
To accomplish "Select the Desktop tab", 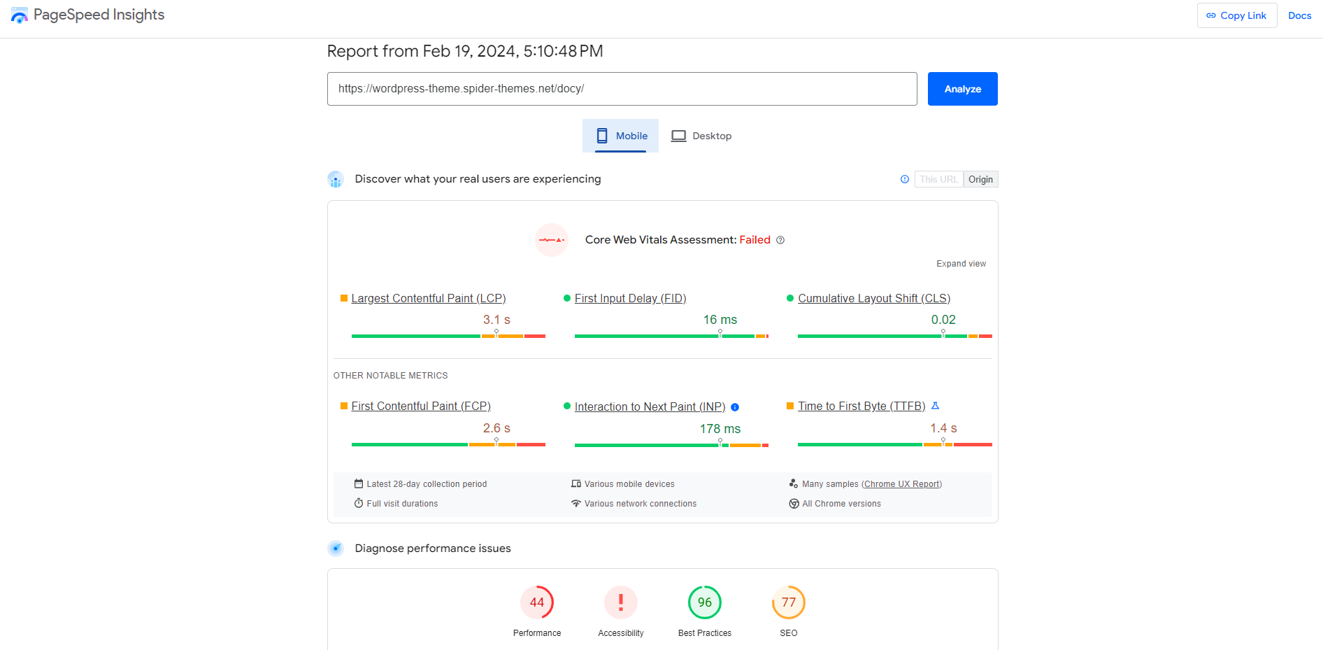I will [x=701, y=136].
